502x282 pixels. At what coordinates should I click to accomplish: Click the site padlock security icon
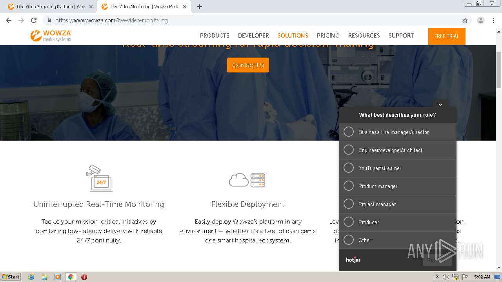click(49, 20)
